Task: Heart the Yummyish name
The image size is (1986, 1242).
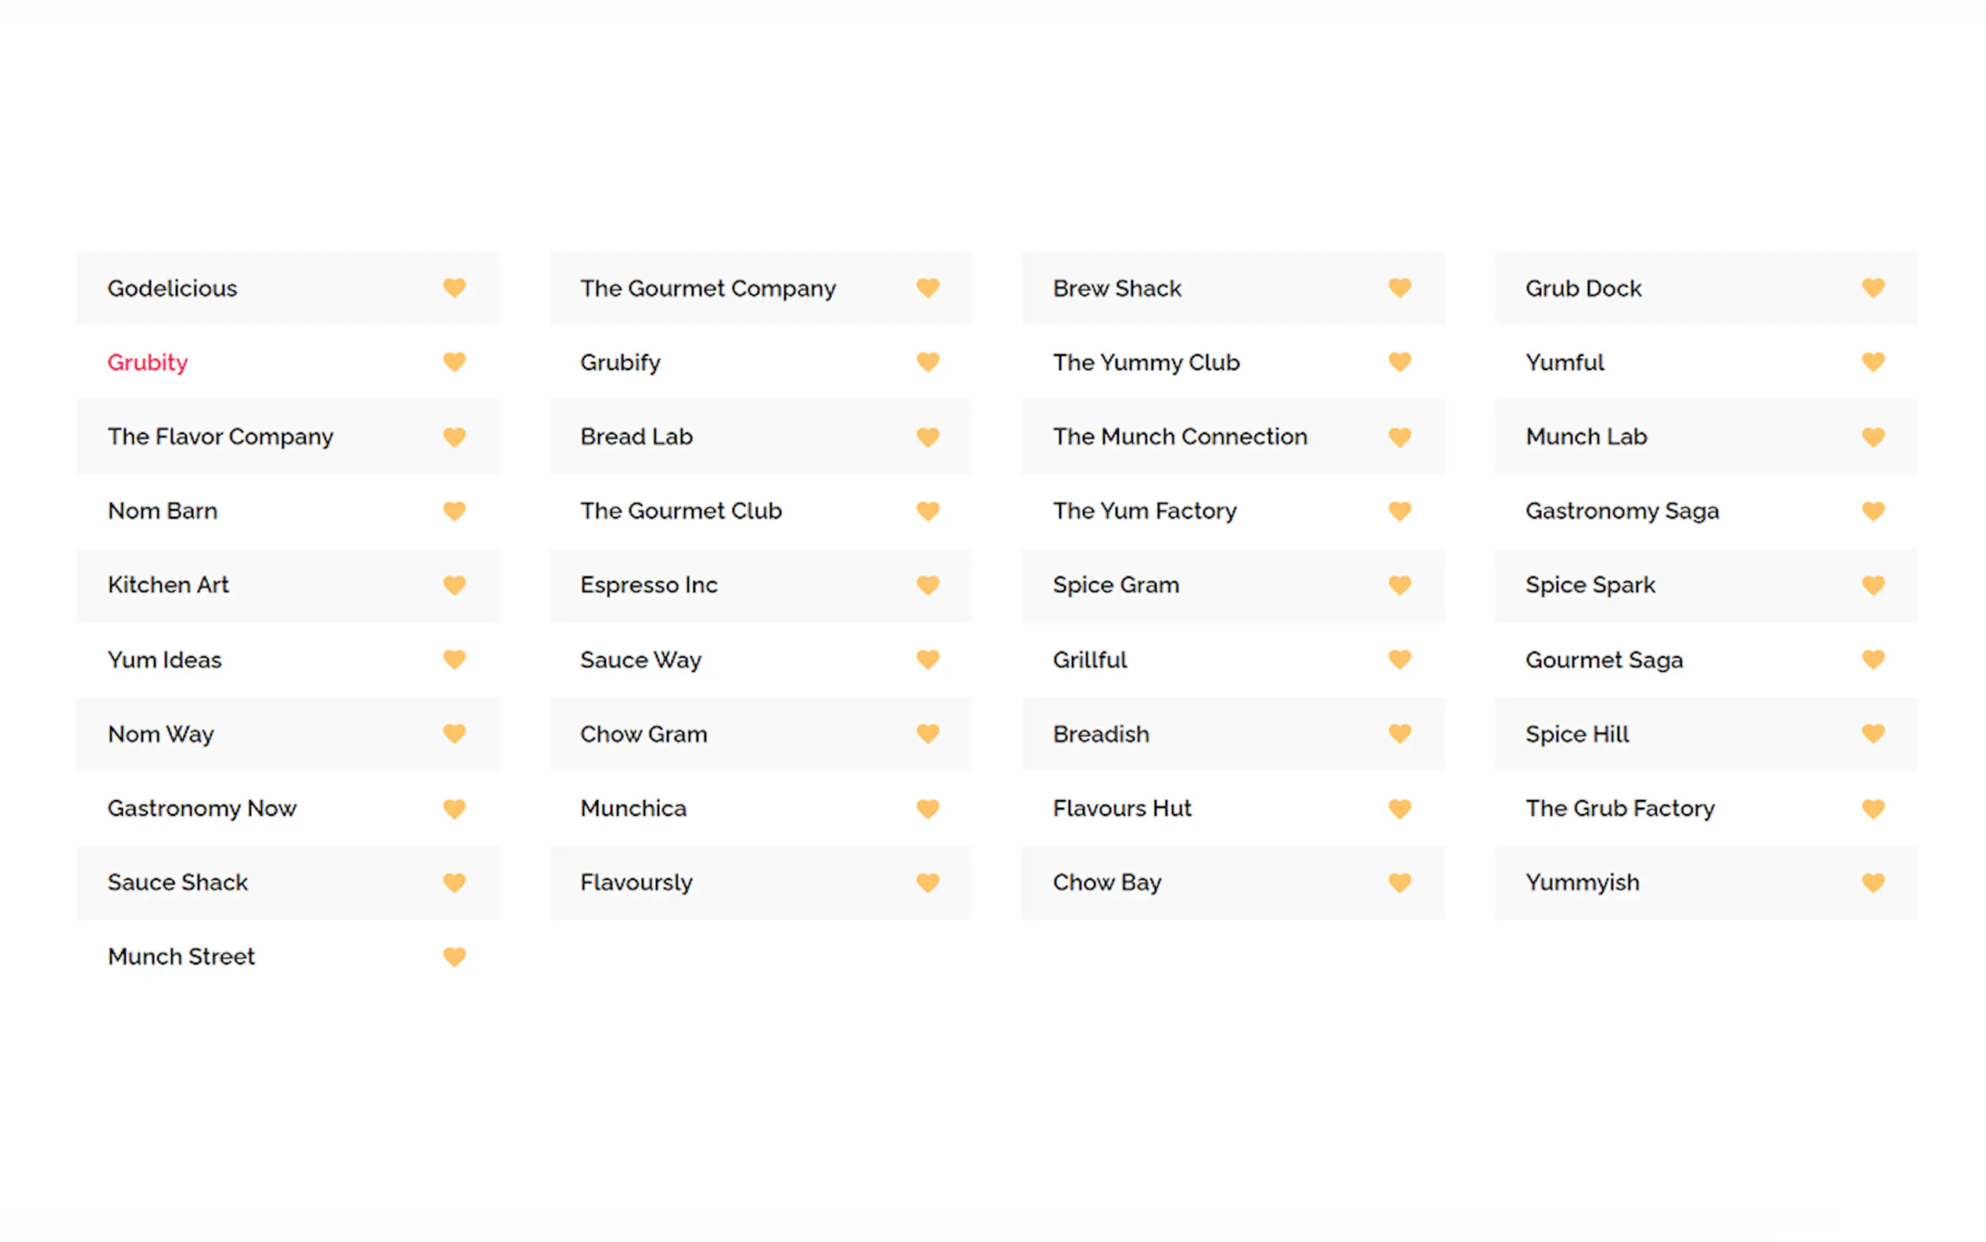Action: [1872, 882]
